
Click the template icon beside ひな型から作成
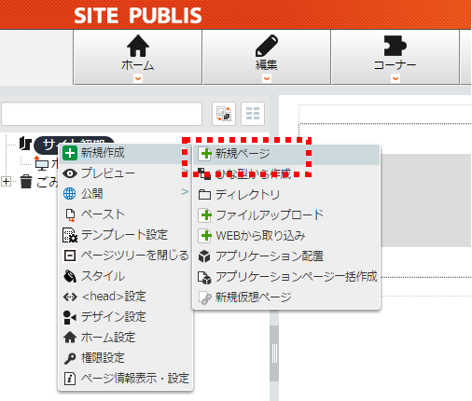(x=204, y=173)
